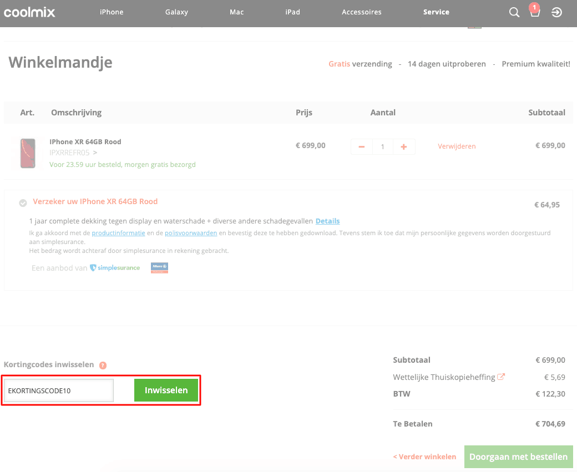
Task: Click Doorgaan met bestellen button
Action: click(519, 456)
